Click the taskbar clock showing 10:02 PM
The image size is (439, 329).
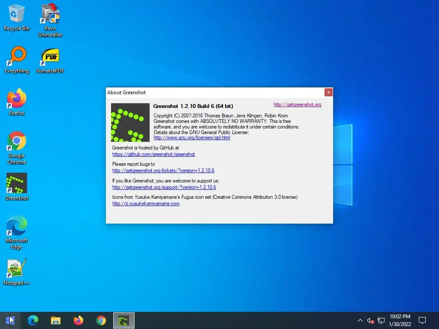(x=400, y=317)
